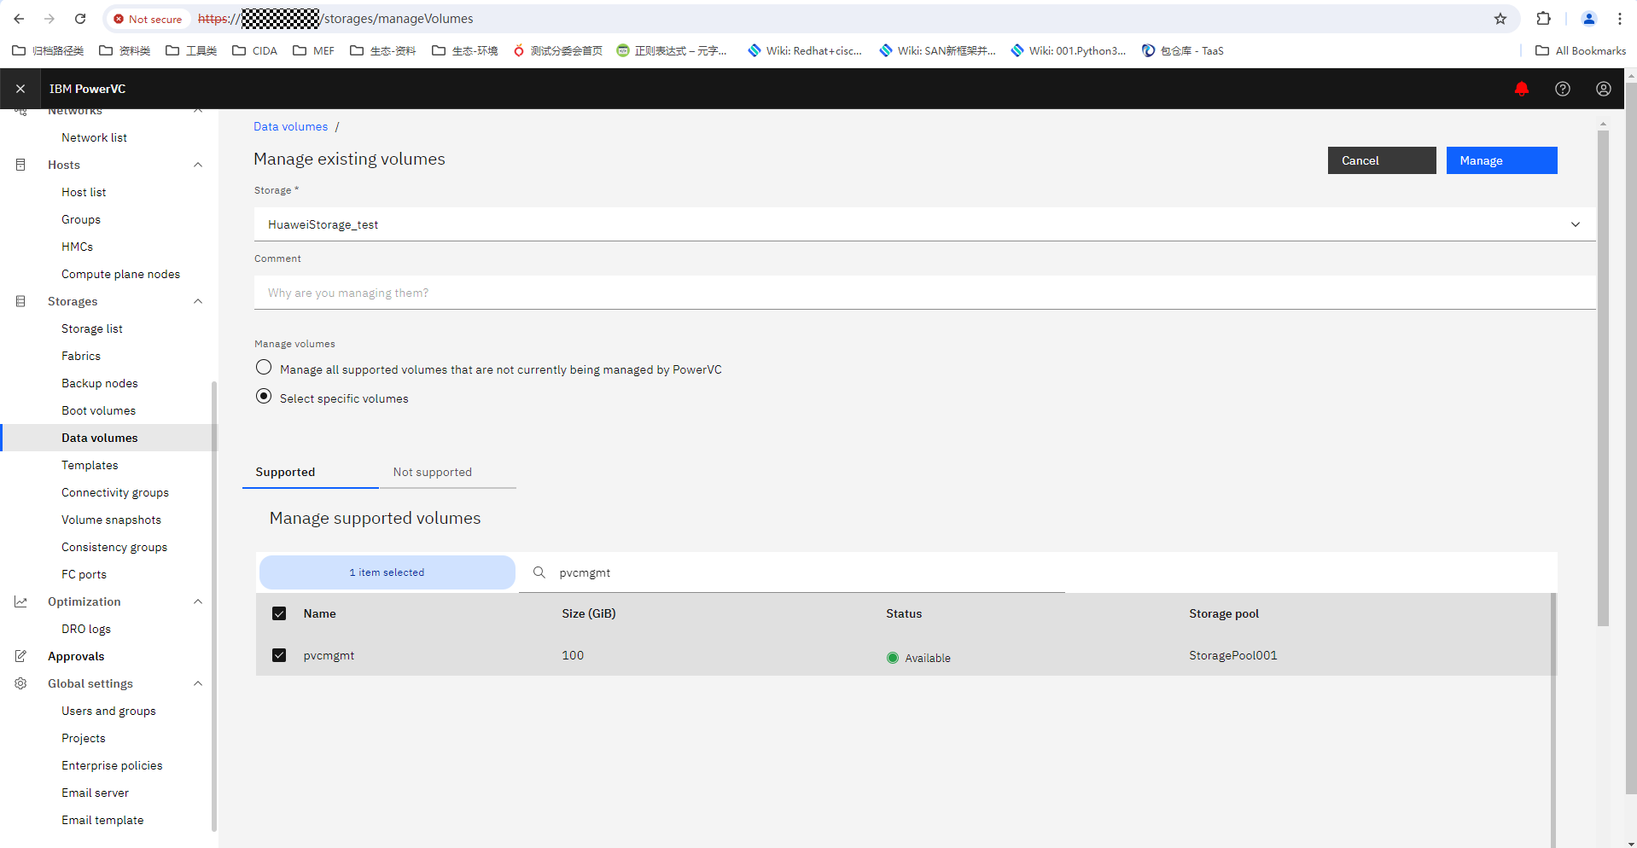Open the CIDA bookmark folder
The height and width of the screenshot is (848, 1637).
[x=254, y=51]
